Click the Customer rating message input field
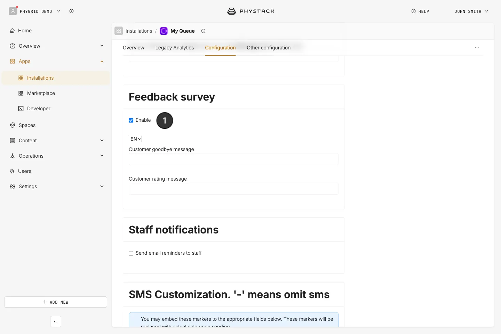 point(233,189)
